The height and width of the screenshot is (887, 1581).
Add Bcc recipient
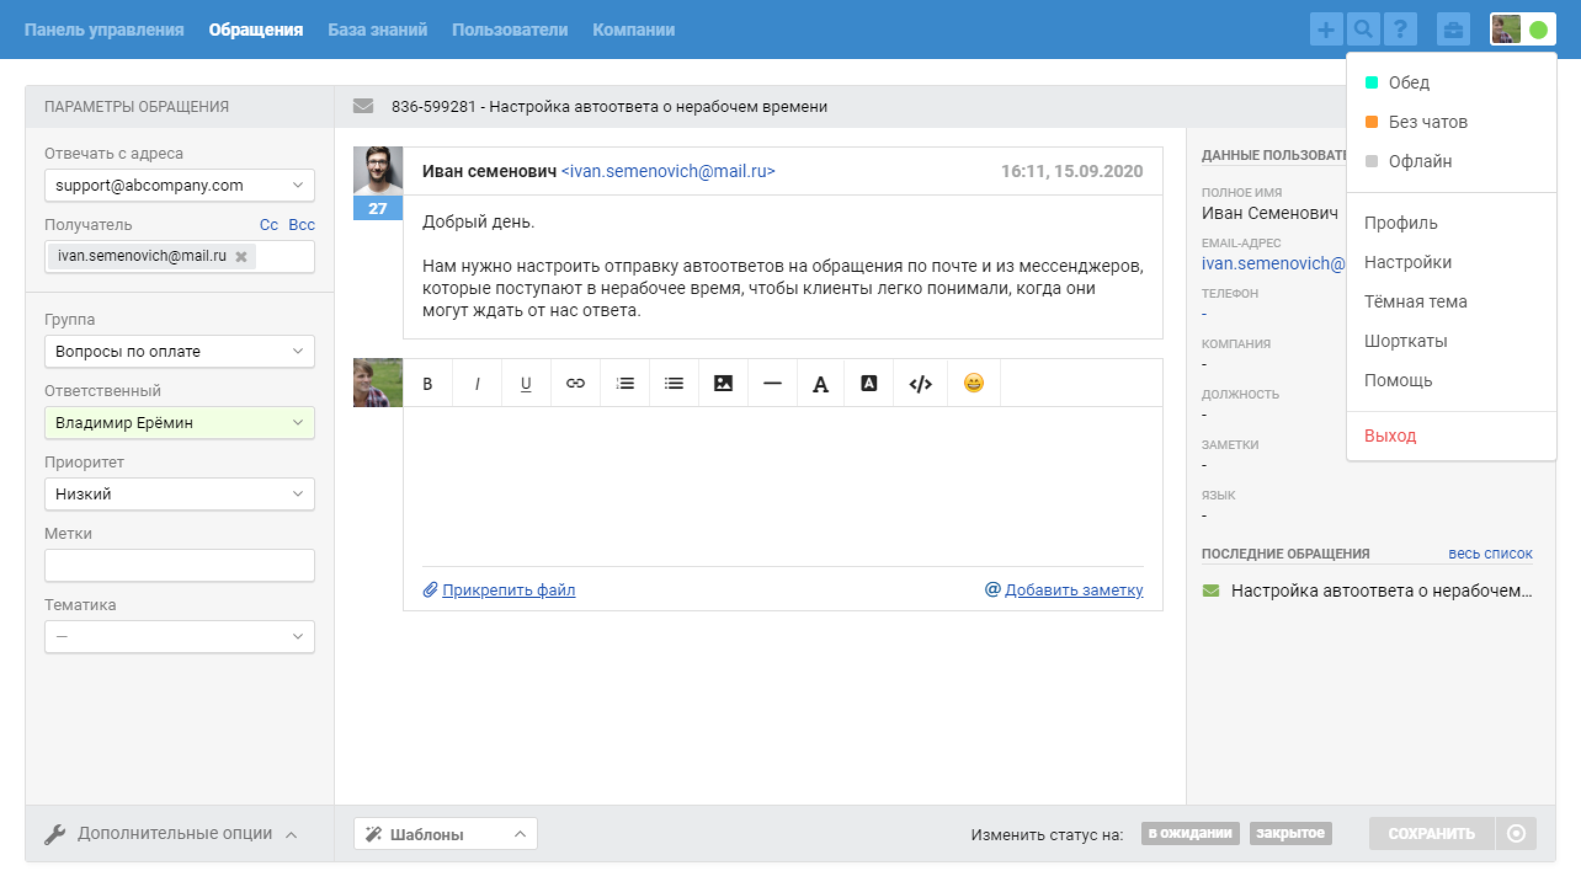tap(302, 225)
